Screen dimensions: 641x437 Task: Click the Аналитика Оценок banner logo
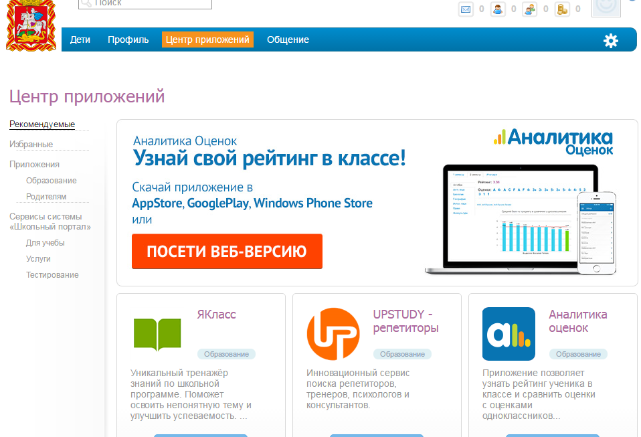click(x=553, y=142)
